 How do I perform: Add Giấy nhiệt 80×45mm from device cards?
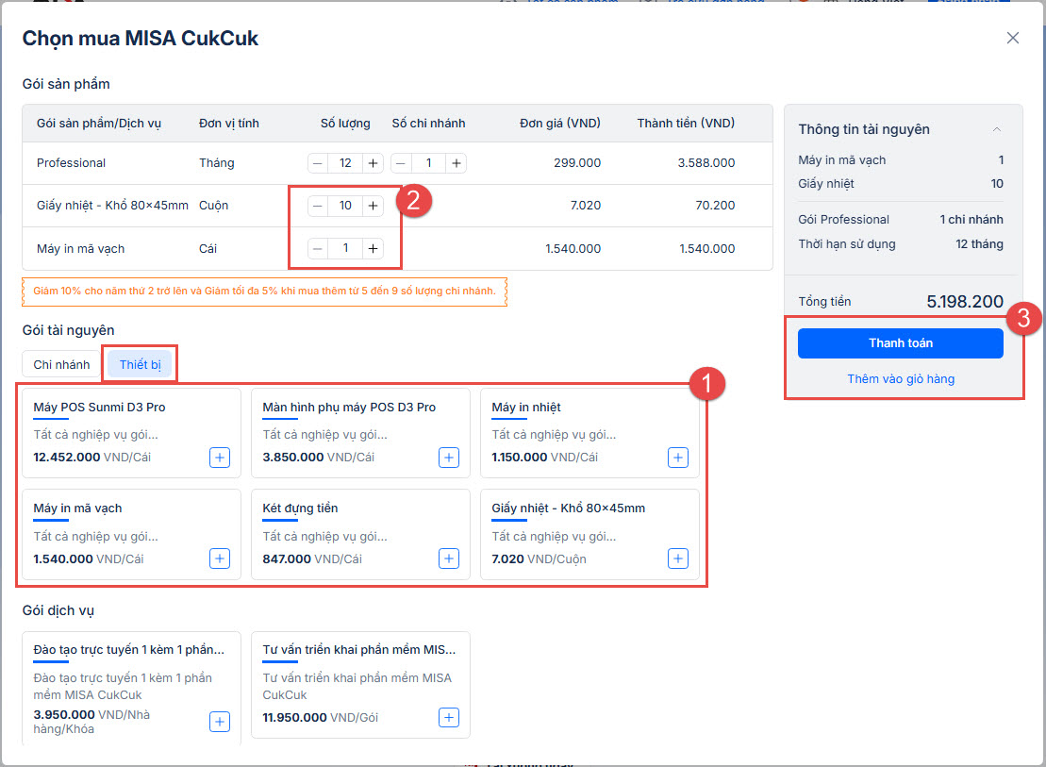click(x=677, y=559)
